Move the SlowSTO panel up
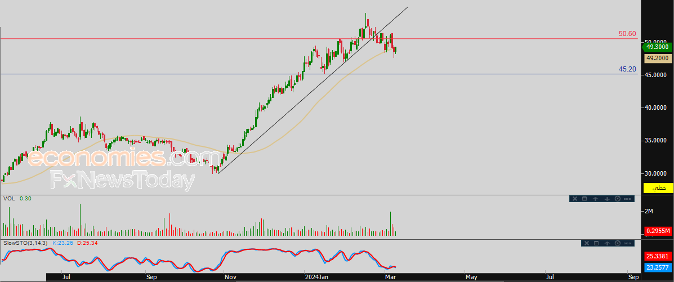The width and height of the screenshot is (674, 282). [607, 243]
